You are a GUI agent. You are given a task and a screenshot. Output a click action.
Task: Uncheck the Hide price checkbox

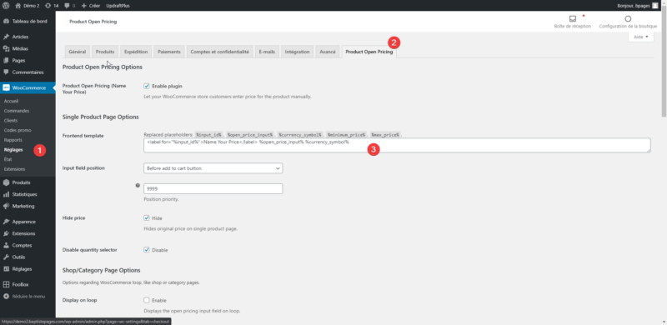pos(147,217)
